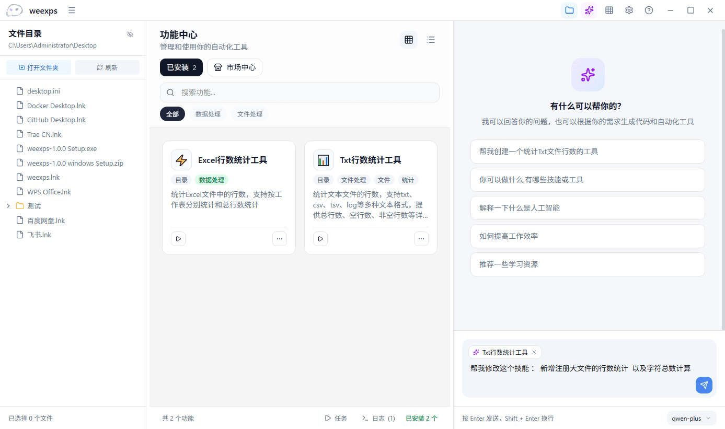Open application settings with the gear icon
The width and height of the screenshot is (725, 429).
628,10
